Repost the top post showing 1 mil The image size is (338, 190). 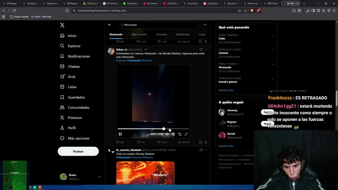tap(141, 41)
